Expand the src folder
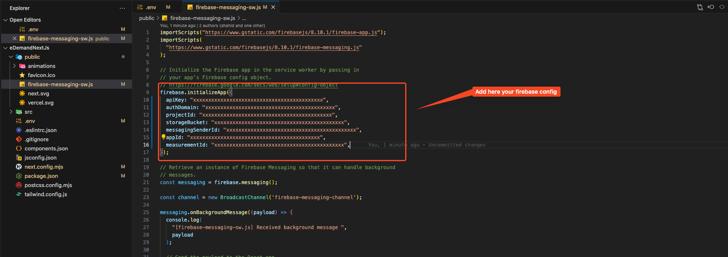The height and width of the screenshot is (257, 728). [x=11, y=112]
